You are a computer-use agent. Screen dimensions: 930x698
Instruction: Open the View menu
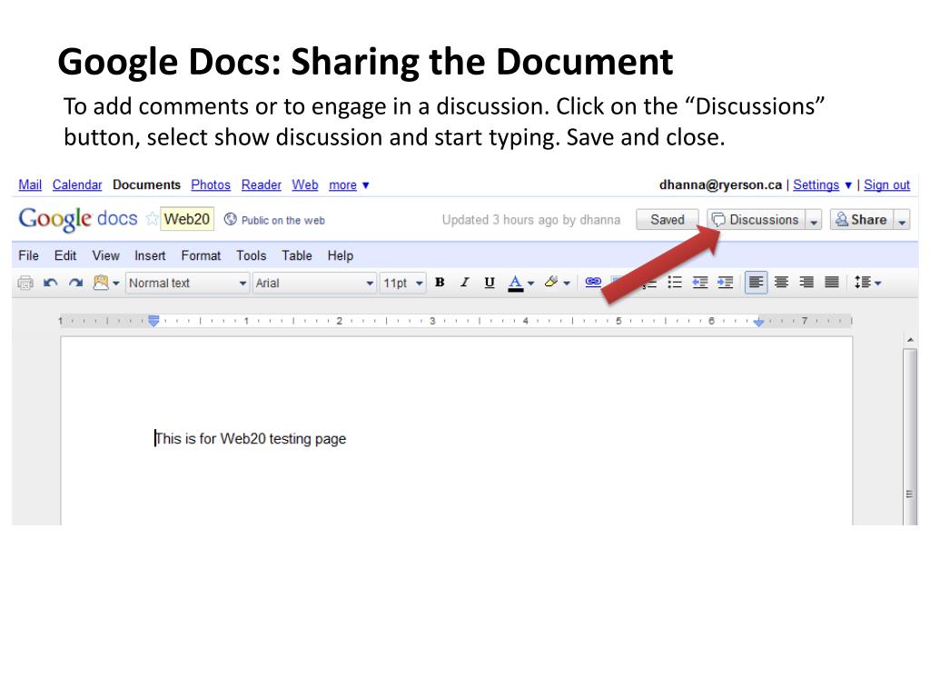105,255
